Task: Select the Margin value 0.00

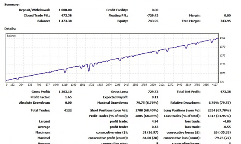Action: [227, 15]
